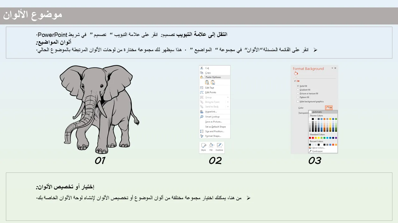This screenshot has width=398, height=223.
Task: Click the Hyperlink icon in the menu
Action: coord(201,112)
